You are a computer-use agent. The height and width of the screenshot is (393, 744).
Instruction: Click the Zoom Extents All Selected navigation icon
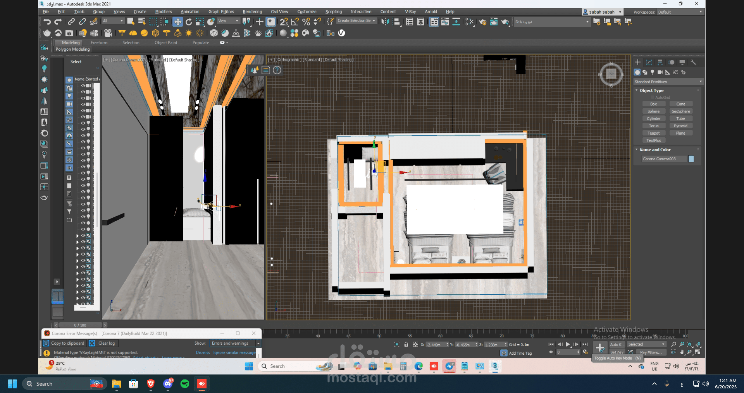point(698,344)
